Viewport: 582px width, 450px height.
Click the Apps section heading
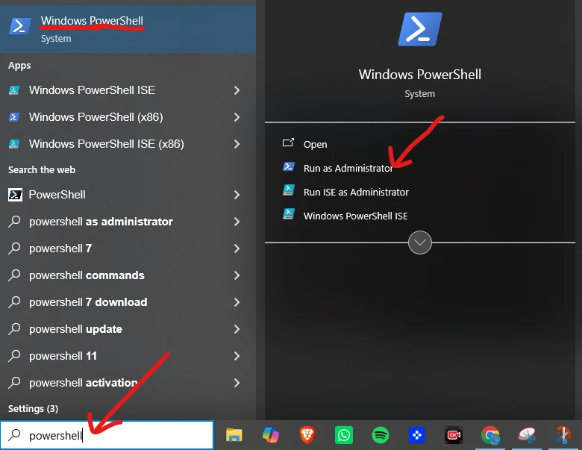(19, 66)
